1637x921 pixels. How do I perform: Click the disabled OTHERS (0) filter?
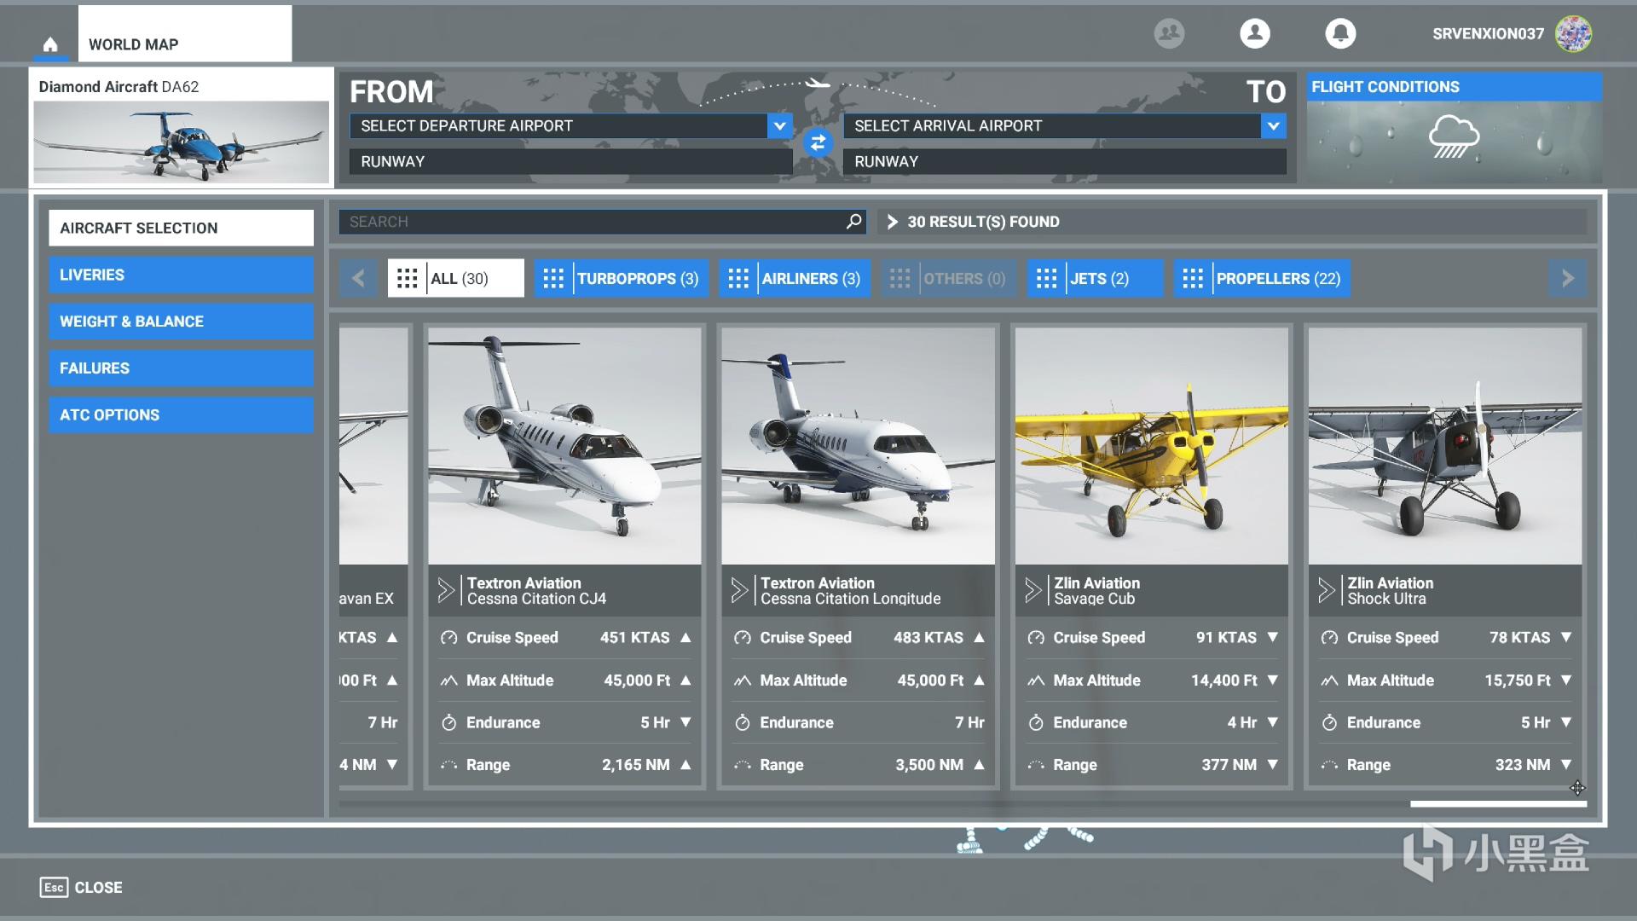tap(948, 278)
